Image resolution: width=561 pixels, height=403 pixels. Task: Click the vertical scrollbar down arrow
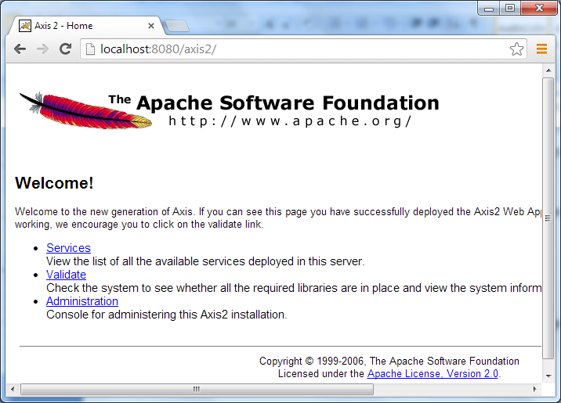click(548, 376)
